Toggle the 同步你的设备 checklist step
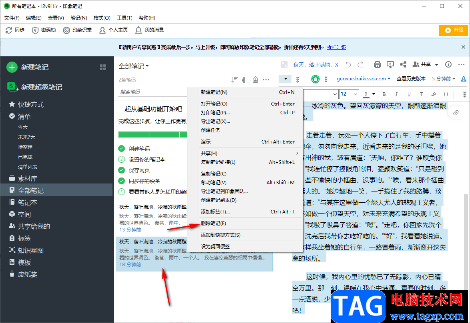 click(121, 181)
